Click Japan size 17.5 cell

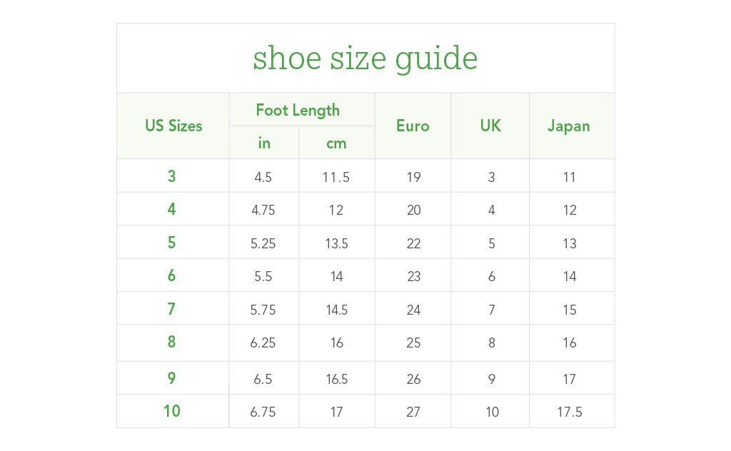(570, 412)
